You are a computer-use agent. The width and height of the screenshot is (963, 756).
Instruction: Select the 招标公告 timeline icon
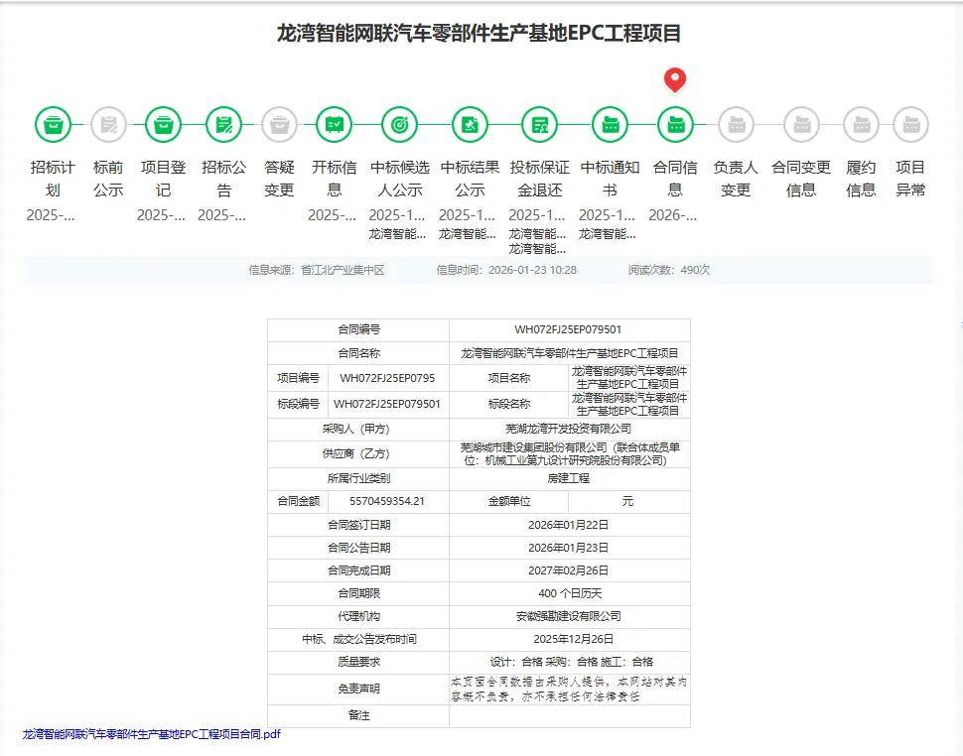coord(224,125)
